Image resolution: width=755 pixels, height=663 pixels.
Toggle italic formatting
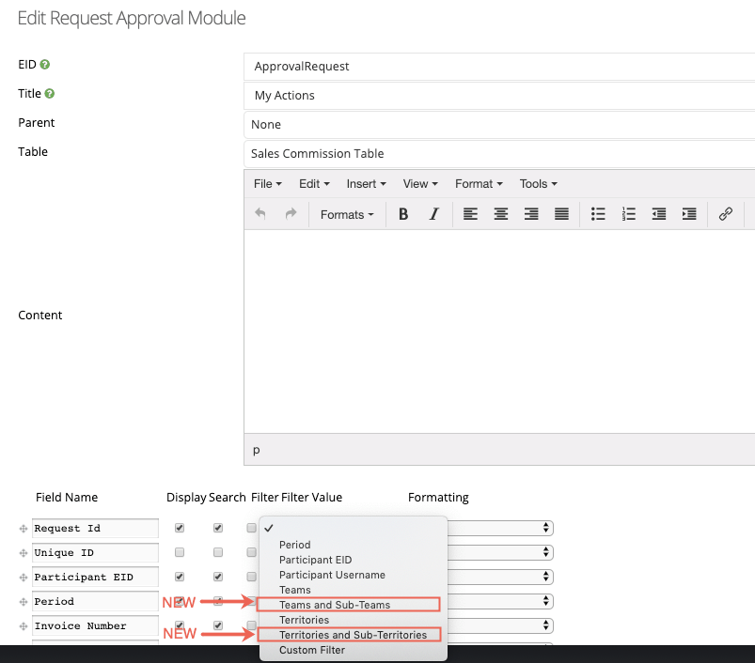(434, 214)
